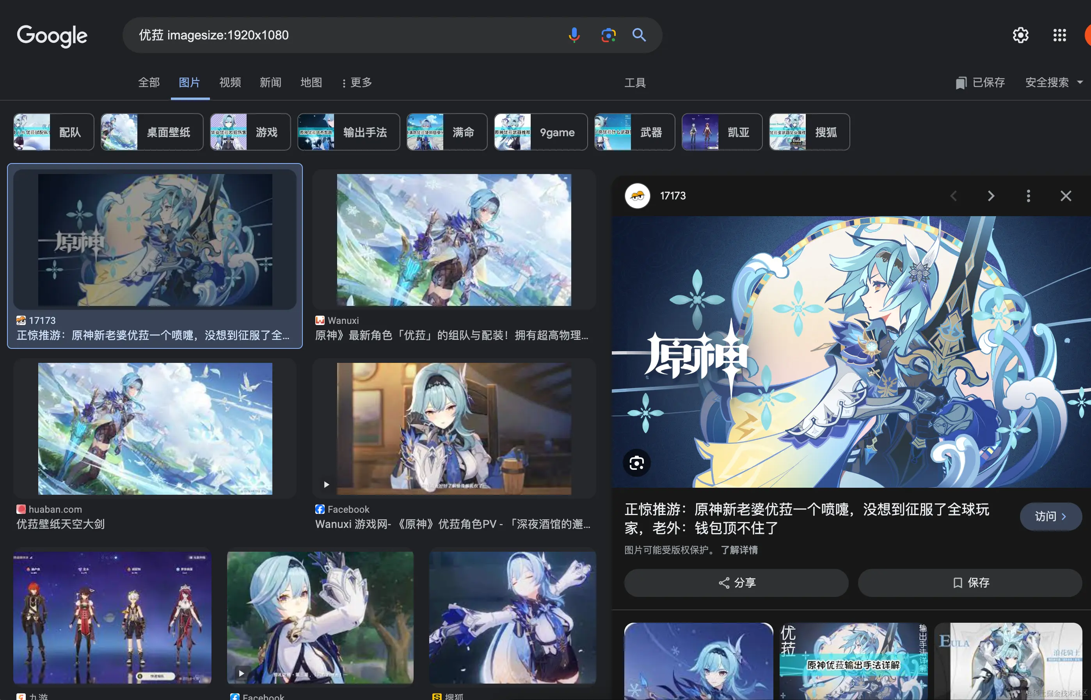Open related image of Eula portrait

point(698,661)
